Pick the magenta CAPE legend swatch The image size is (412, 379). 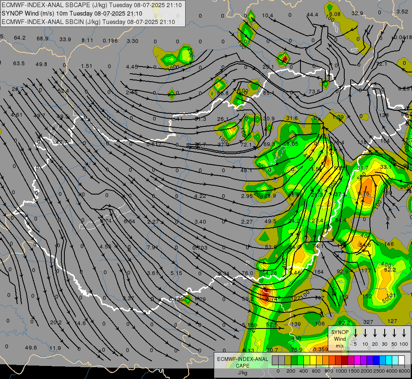[357, 360]
